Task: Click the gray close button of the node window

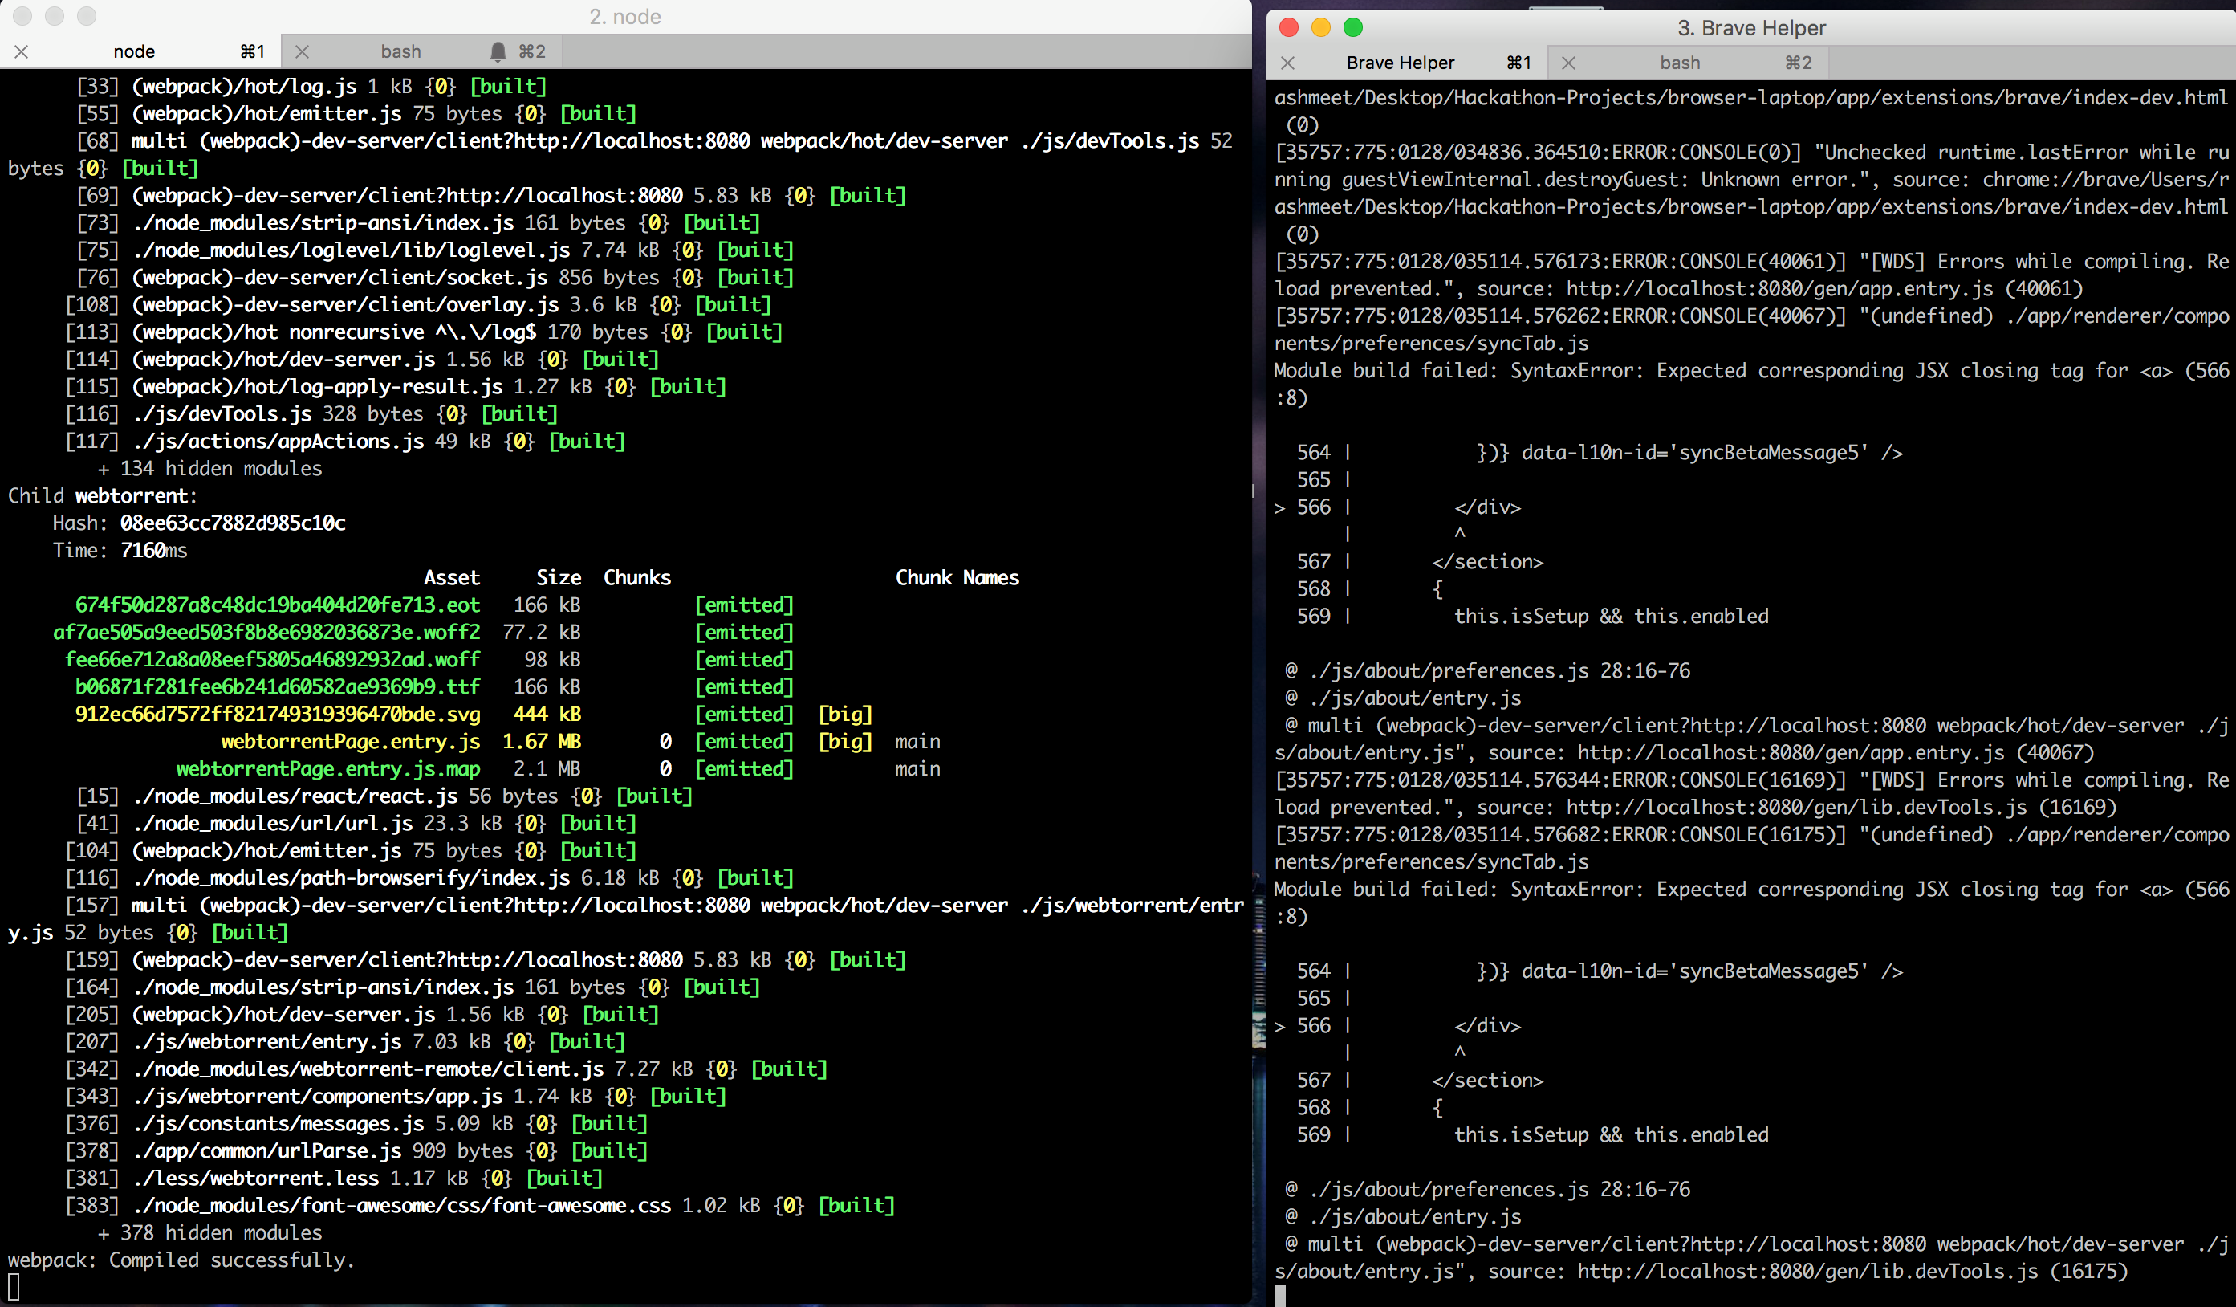Action: point(23,16)
